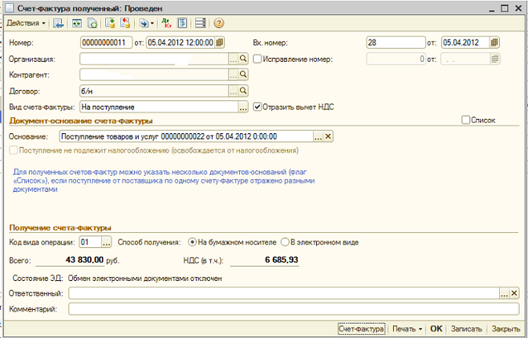Open calendar for Вх. номер date
Viewport: 528px width, 338px height.
pyautogui.click(x=495, y=43)
